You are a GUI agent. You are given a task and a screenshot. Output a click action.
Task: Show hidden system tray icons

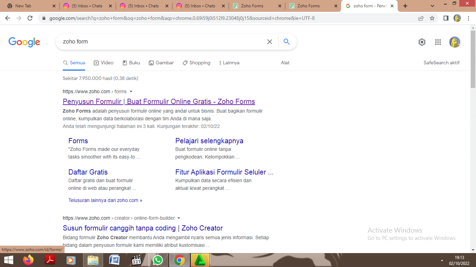442,260
